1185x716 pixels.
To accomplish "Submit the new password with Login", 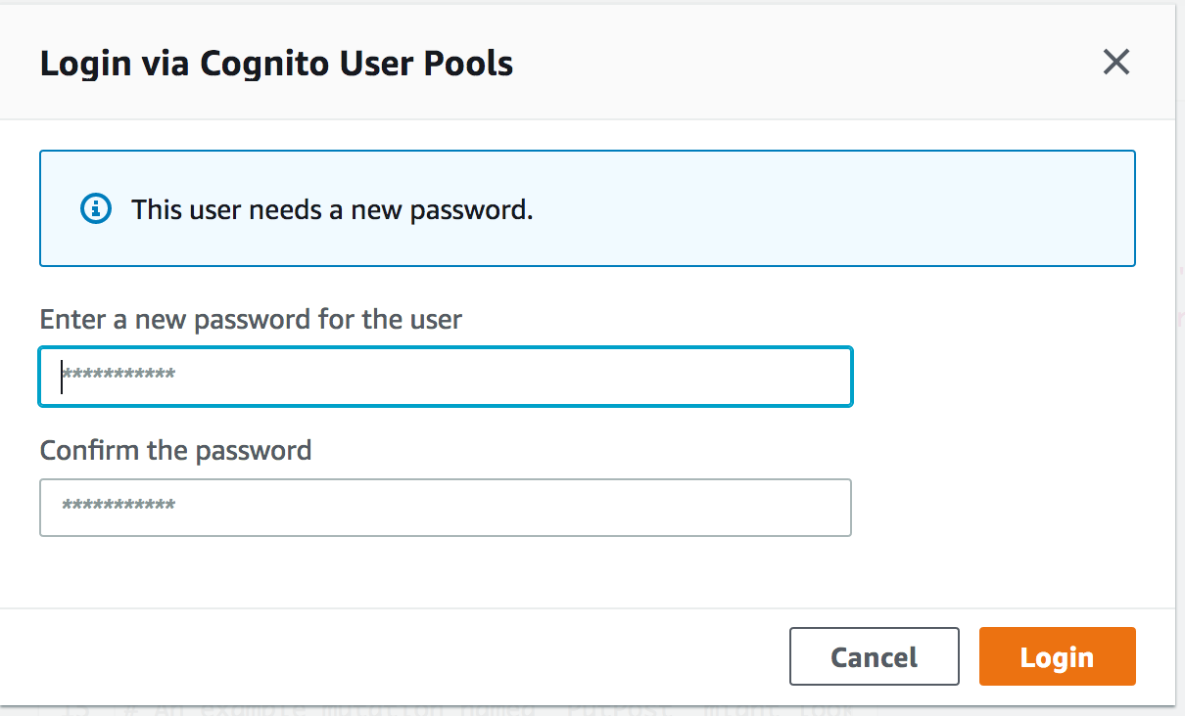I will tap(1057, 656).
